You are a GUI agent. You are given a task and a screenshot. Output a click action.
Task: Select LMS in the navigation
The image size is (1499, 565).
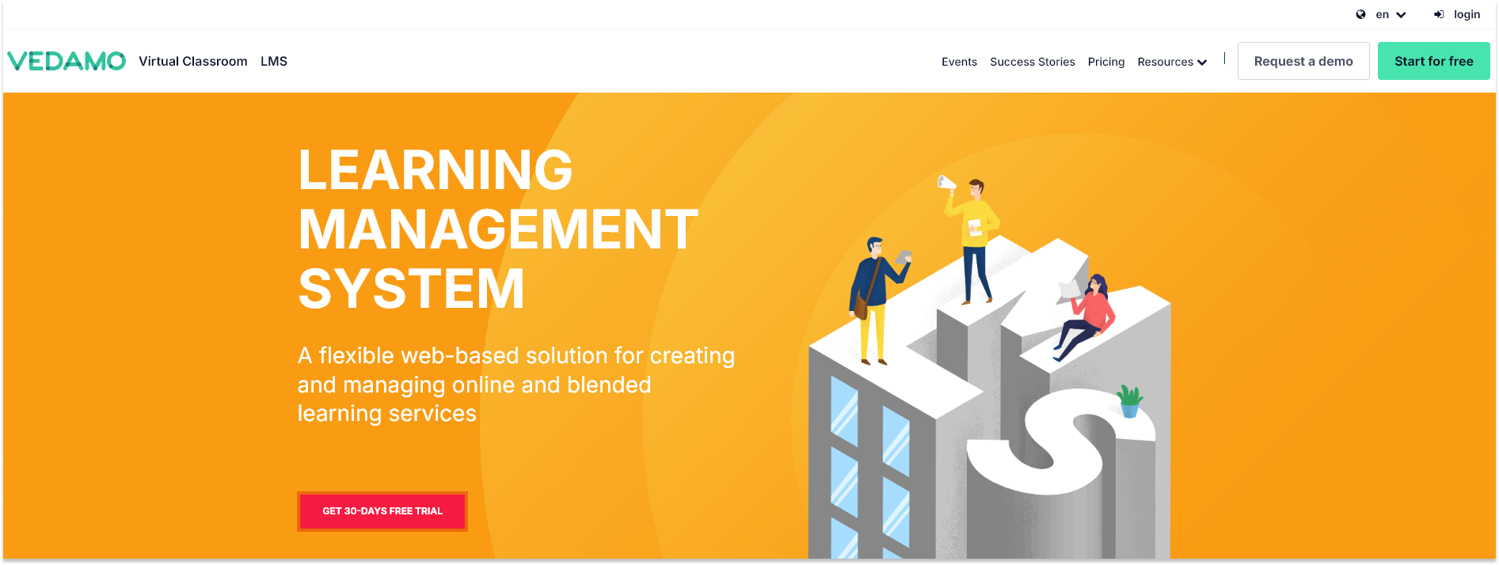click(x=274, y=61)
